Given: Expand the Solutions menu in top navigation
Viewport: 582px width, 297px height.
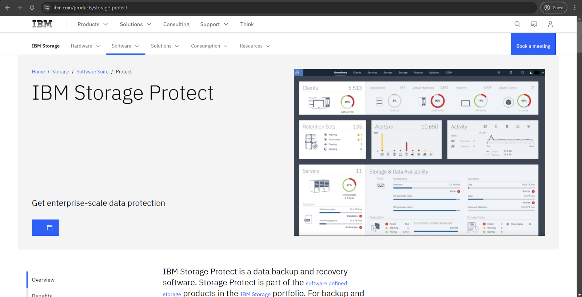Looking at the screenshot, I should pyautogui.click(x=135, y=24).
